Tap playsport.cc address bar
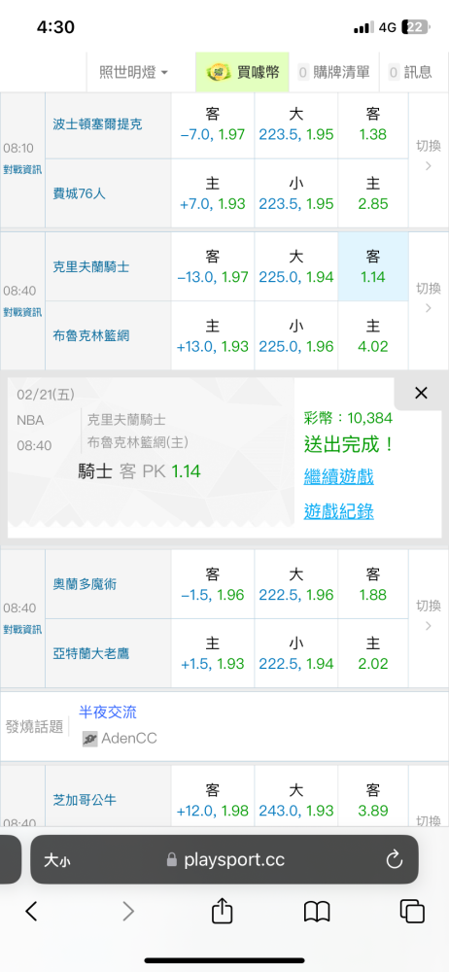 pos(224,859)
